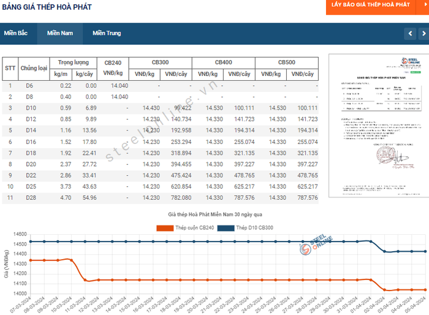Click Steel Online logo in price document

point(406,63)
